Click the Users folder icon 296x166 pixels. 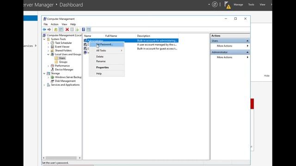pos(56,58)
